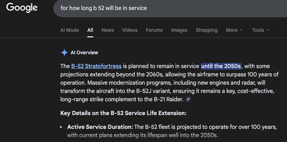The height and width of the screenshot is (142, 287).
Task: Switch to the AI Mode tab
Action: 70,30
